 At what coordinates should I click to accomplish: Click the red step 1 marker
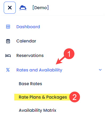(x=69, y=54)
